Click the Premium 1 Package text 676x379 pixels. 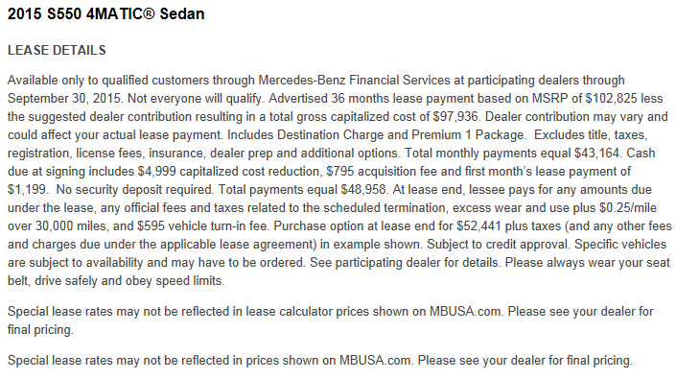(468, 135)
